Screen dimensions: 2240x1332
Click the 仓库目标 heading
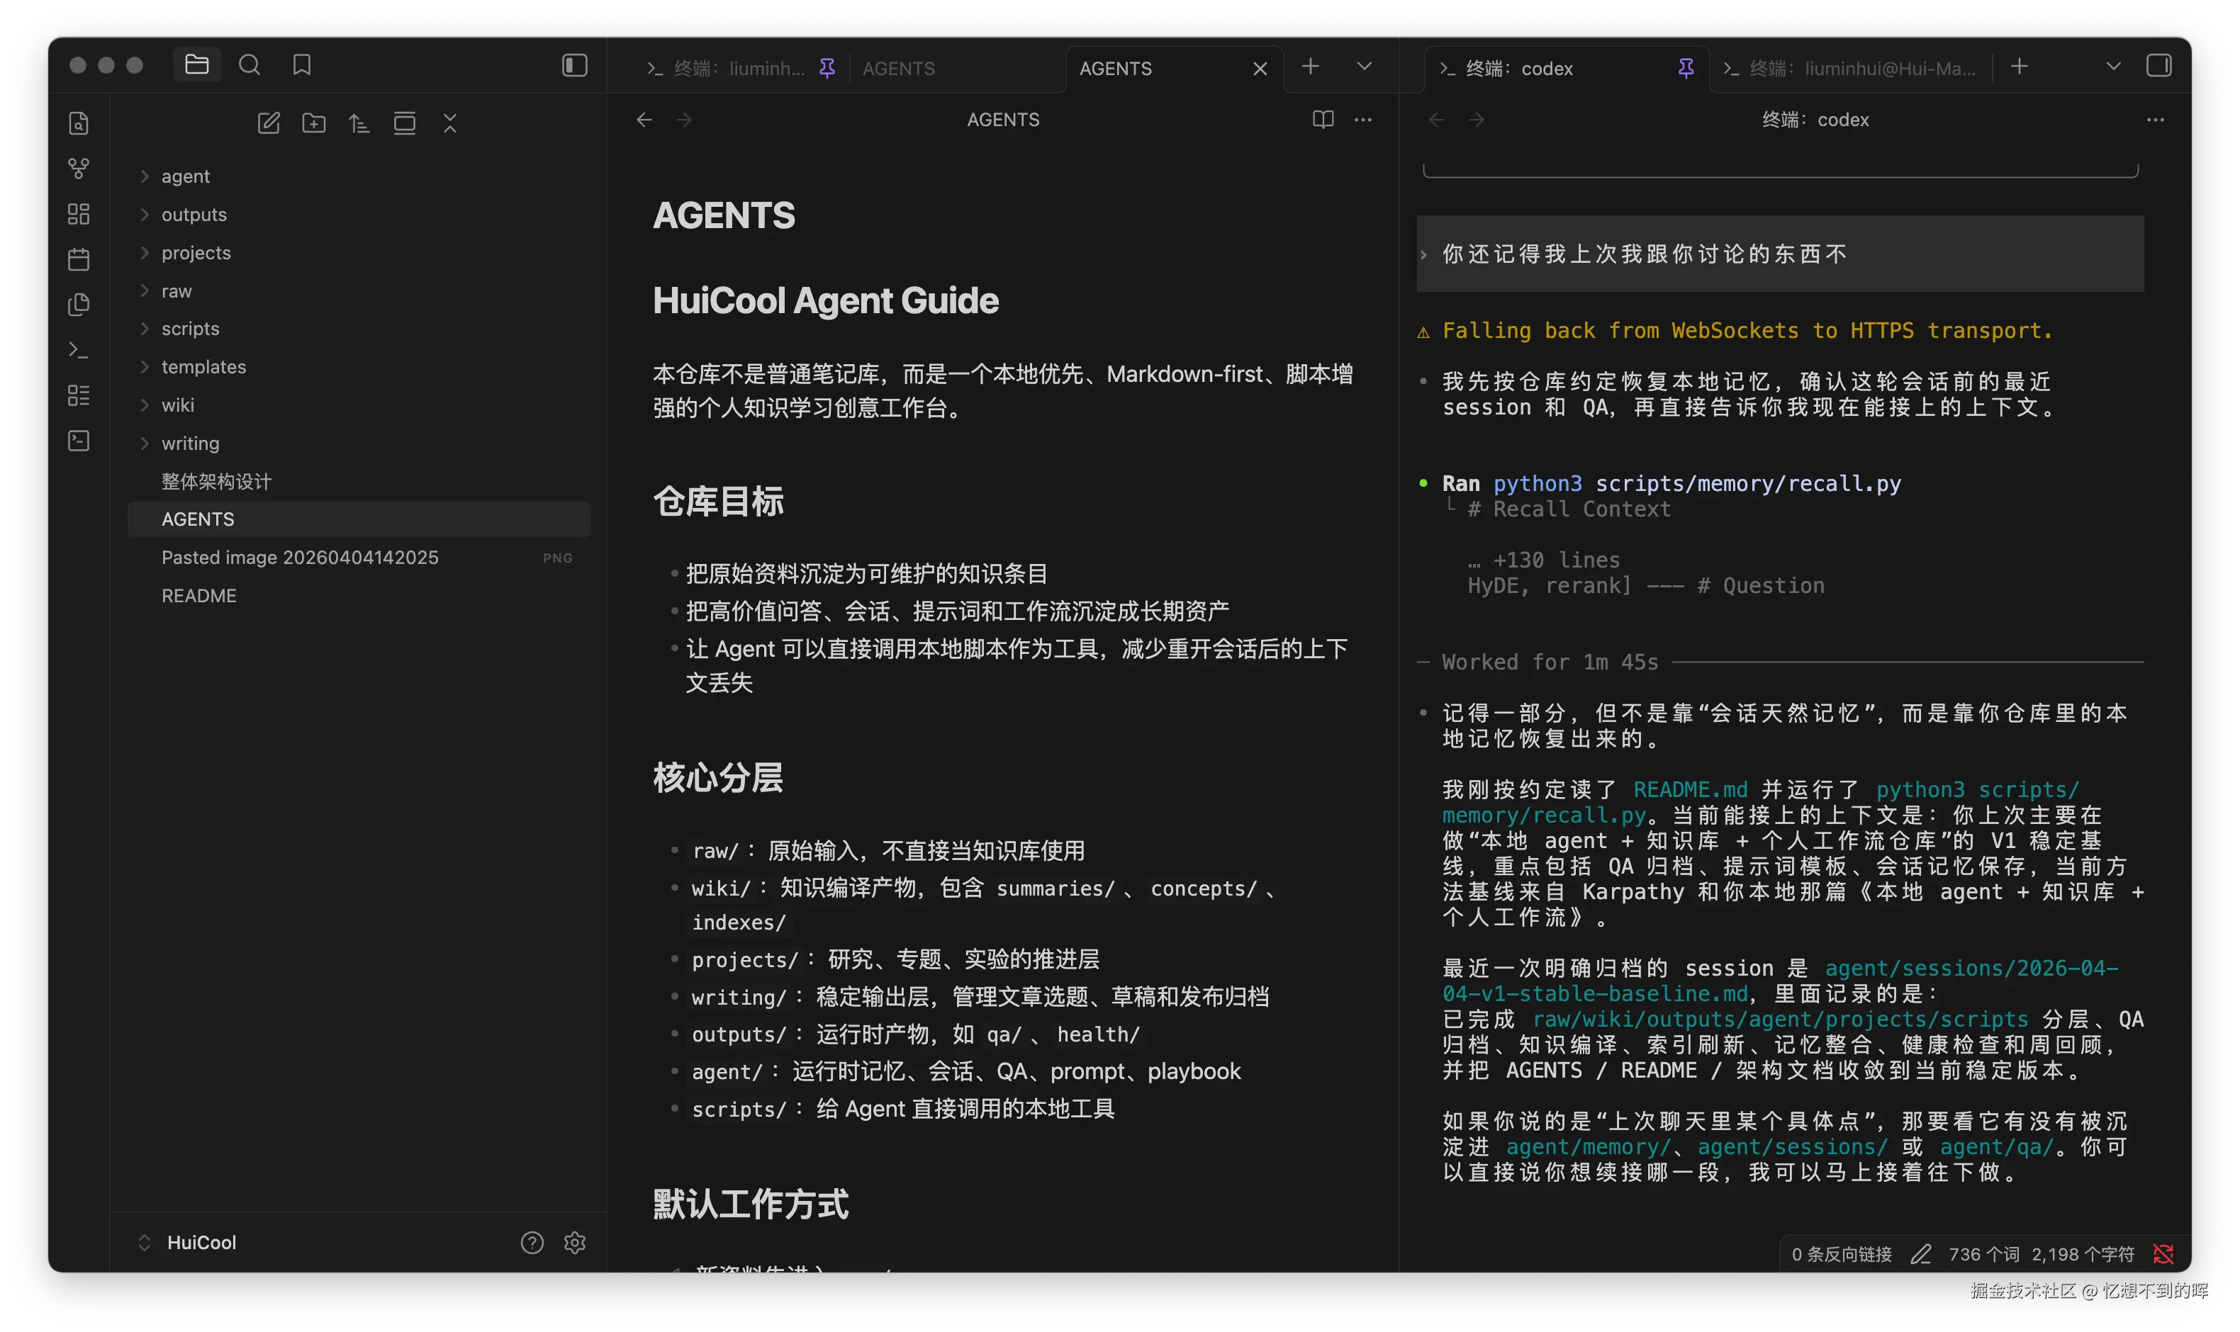pyautogui.click(x=717, y=502)
